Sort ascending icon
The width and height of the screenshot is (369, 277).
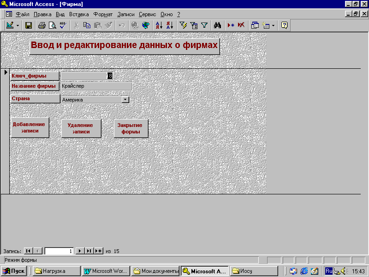click(x=159, y=25)
